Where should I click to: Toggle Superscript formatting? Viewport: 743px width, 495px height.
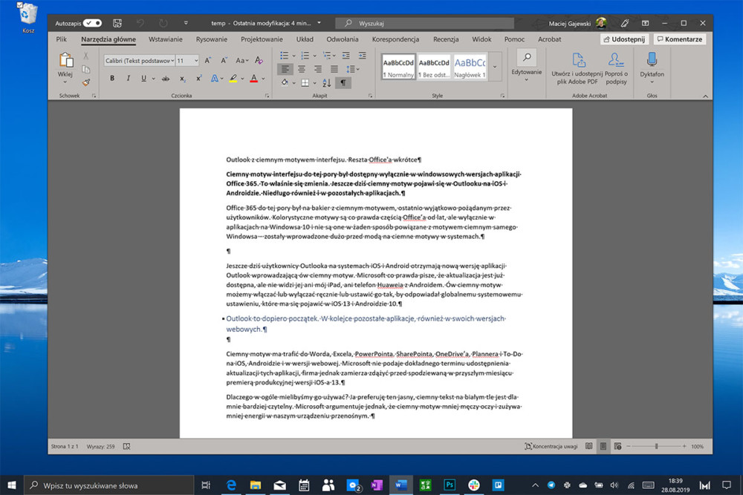click(x=199, y=79)
